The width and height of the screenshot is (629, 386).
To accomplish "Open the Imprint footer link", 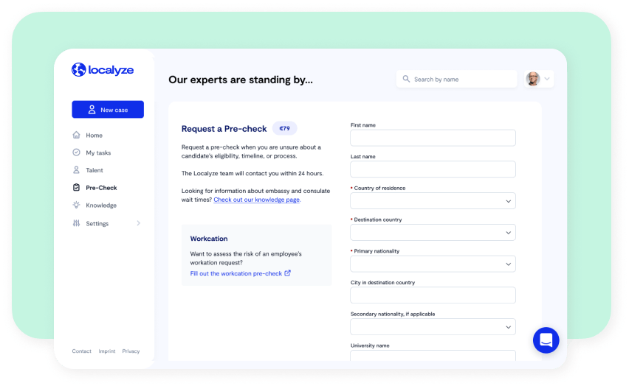I will 107,351.
